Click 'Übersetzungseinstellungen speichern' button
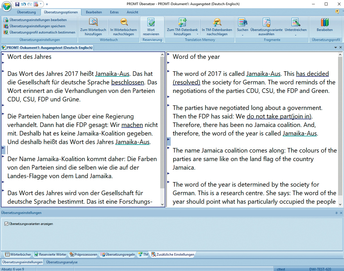The height and width of the screenshot is (271, 344). [37, 26]
